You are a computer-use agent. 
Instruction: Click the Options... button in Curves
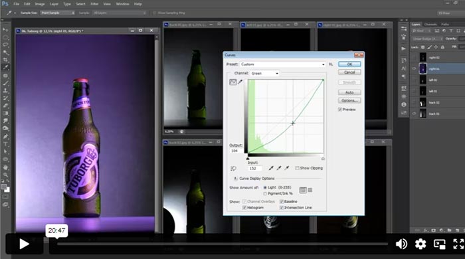(349, 101)
